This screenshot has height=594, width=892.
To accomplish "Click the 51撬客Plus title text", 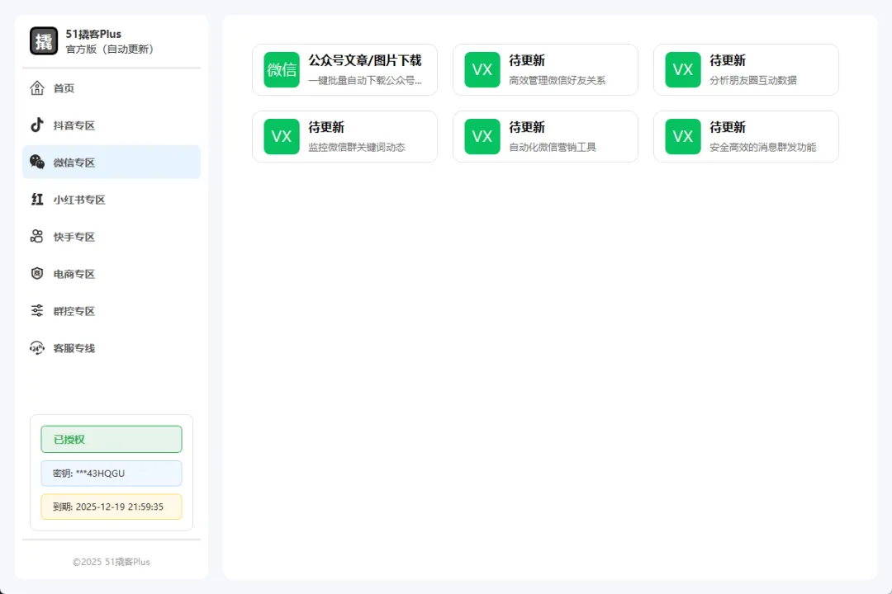I will [93, 34].
